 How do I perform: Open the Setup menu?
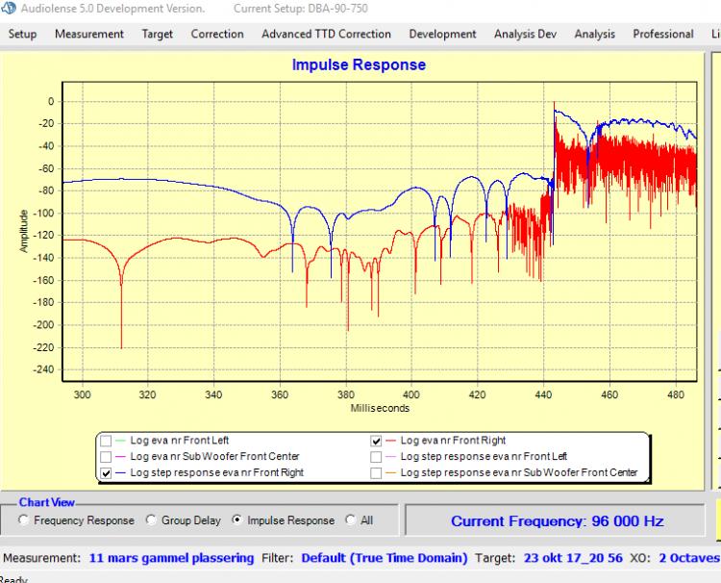pyautogui.click(x=22, y=34)
